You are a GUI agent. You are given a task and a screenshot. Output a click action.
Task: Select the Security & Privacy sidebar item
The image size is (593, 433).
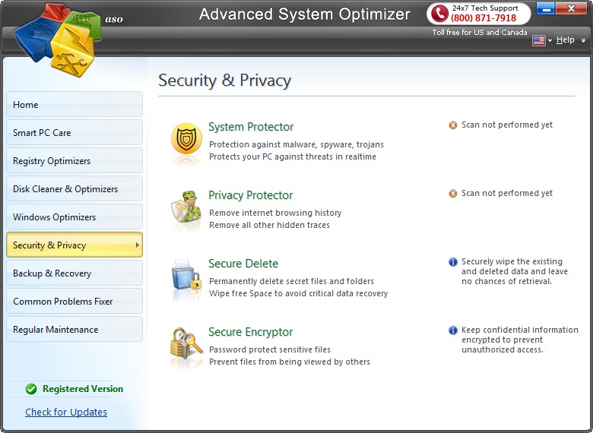click(75, 245)
